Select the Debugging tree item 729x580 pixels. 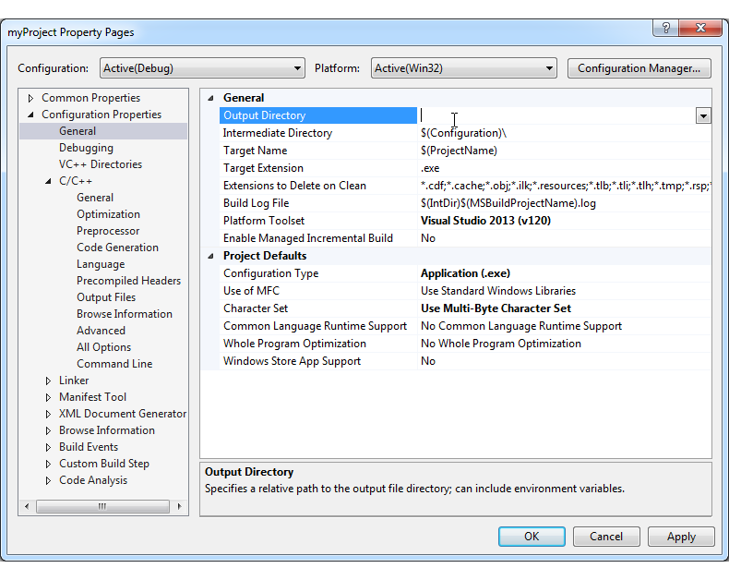[86, 148]
